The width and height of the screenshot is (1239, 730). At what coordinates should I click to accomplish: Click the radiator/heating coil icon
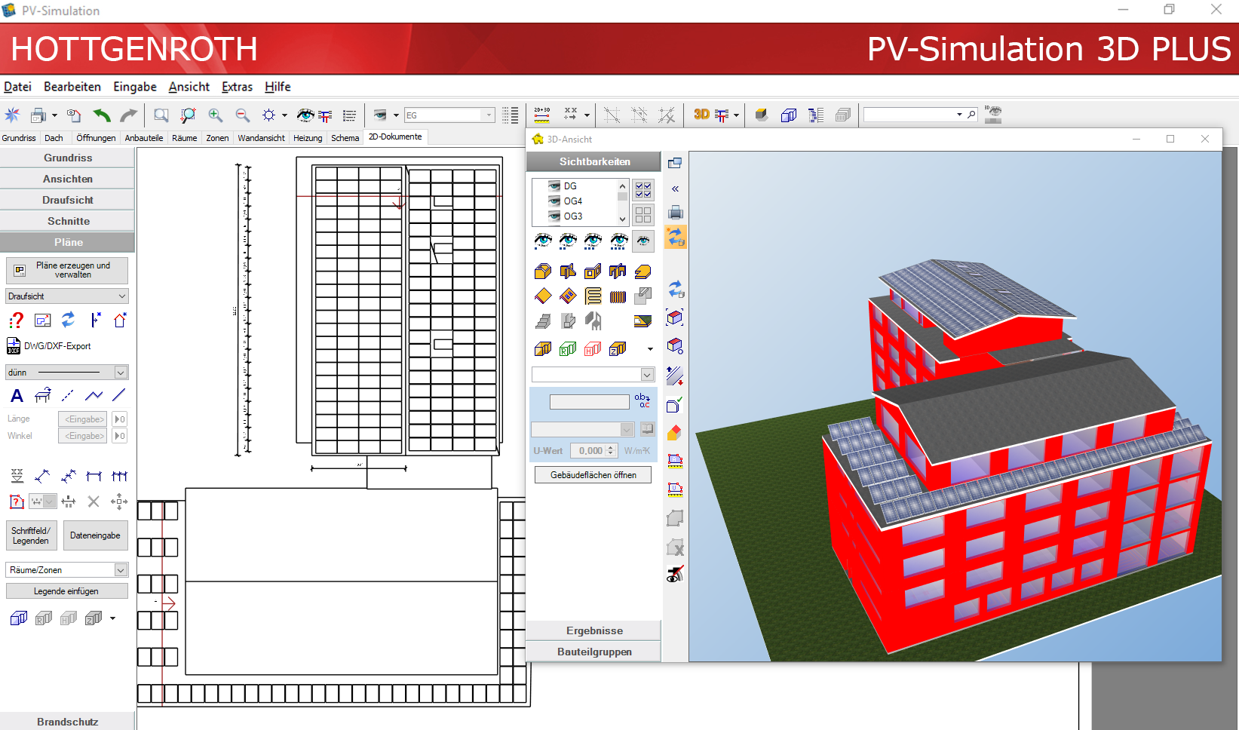tap(618, 296)
